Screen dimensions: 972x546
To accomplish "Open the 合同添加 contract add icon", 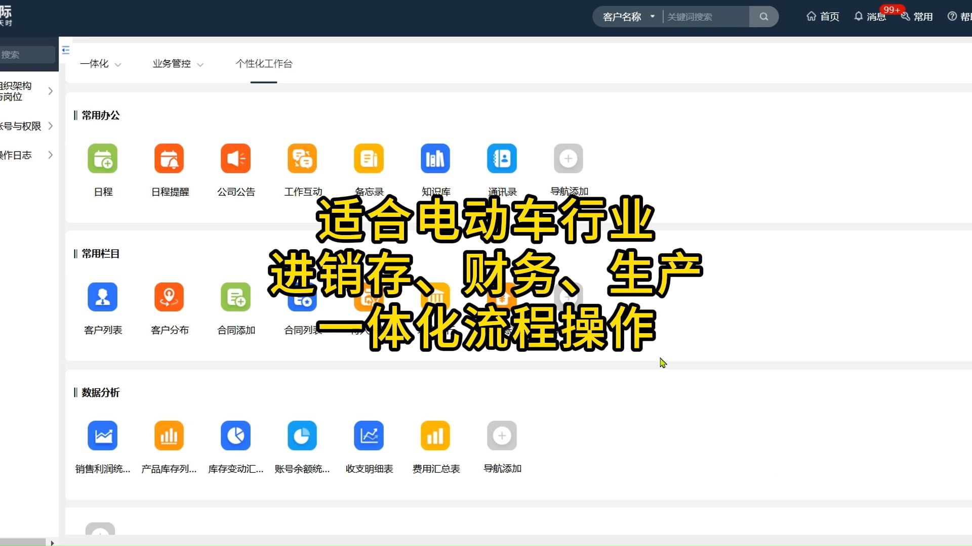I will pyautogui.click(x=236, y=297).
